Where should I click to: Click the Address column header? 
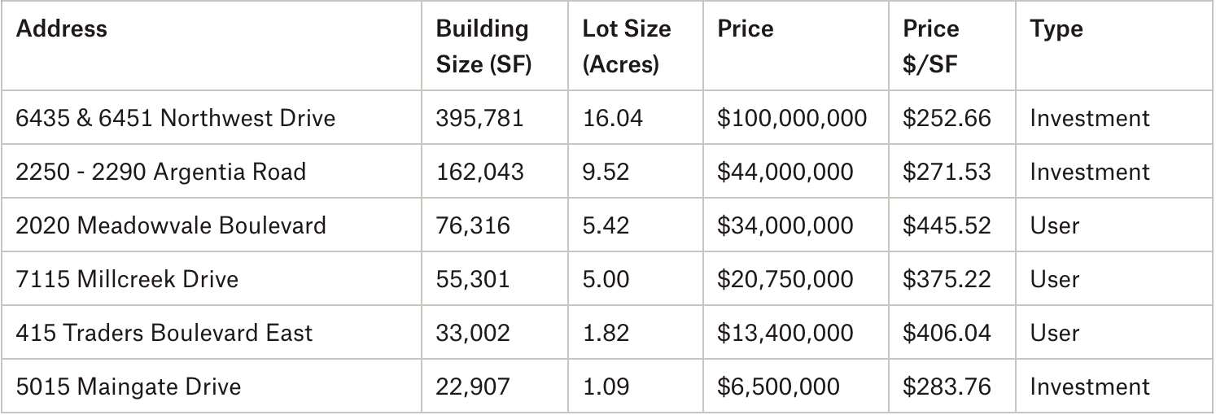pyautogui.click(x=62, y=29)
